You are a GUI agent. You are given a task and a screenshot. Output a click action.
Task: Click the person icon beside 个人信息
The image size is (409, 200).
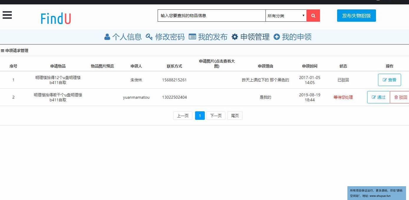[x=107, y=37]
